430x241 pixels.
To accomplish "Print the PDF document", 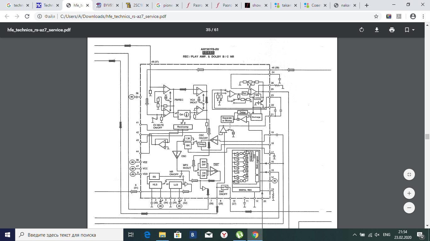I will (392, 30).
